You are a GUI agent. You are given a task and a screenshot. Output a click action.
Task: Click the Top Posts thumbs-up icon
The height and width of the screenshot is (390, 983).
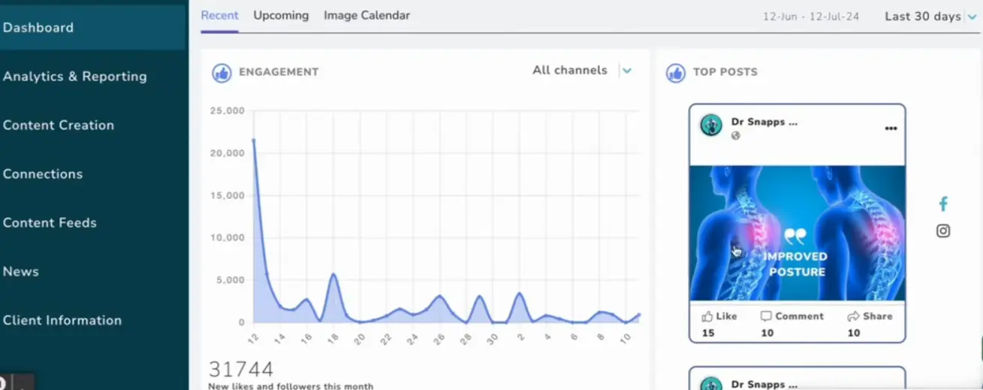(x=675, y=73)
